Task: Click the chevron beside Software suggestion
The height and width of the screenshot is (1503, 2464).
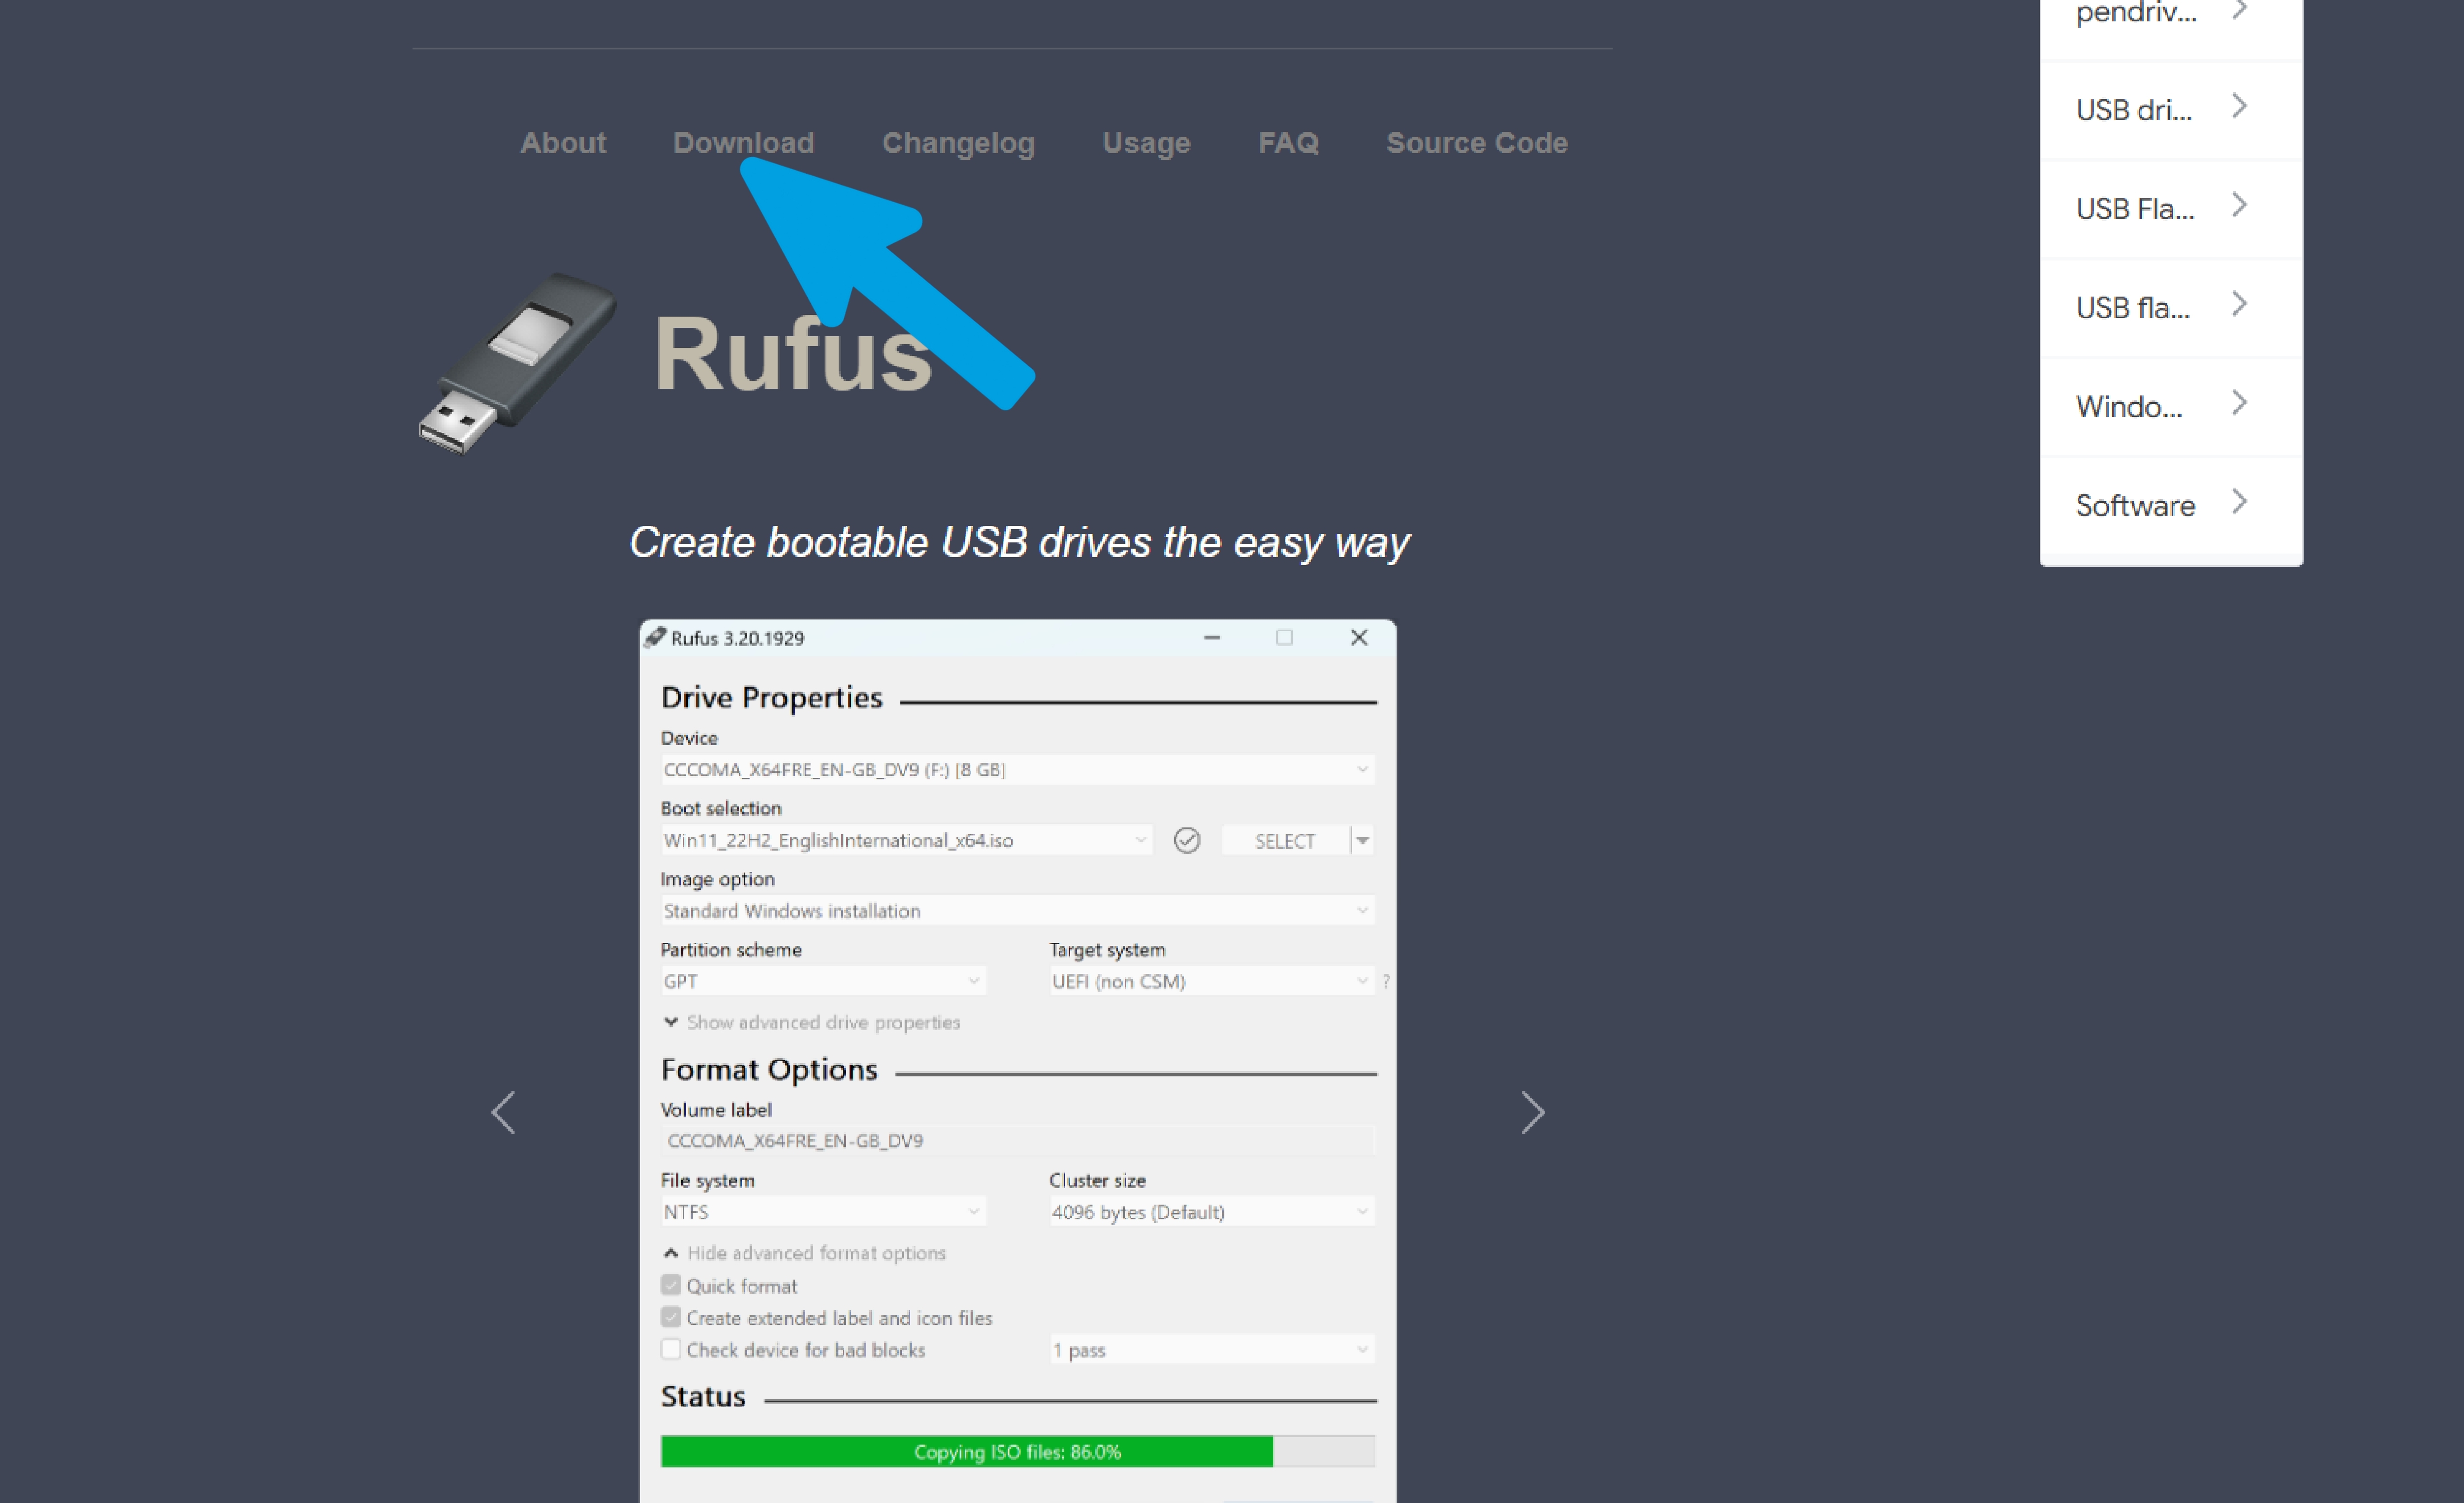Action: click(2239, 503)
